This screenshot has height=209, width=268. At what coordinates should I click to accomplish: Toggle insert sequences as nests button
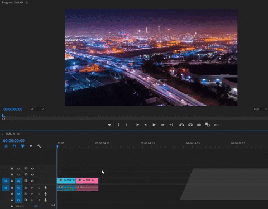(x=6, y=146)
